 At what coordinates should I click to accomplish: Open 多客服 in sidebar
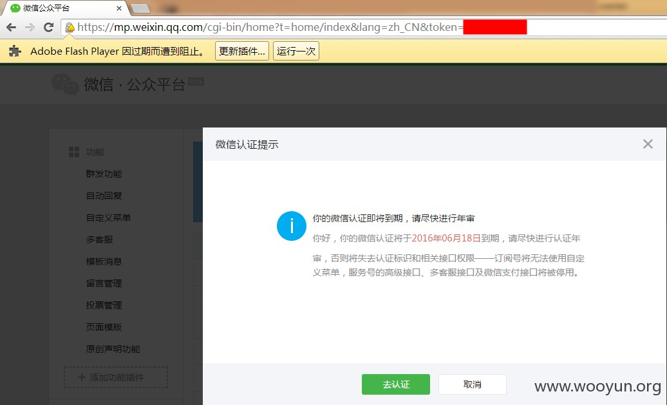100,240
